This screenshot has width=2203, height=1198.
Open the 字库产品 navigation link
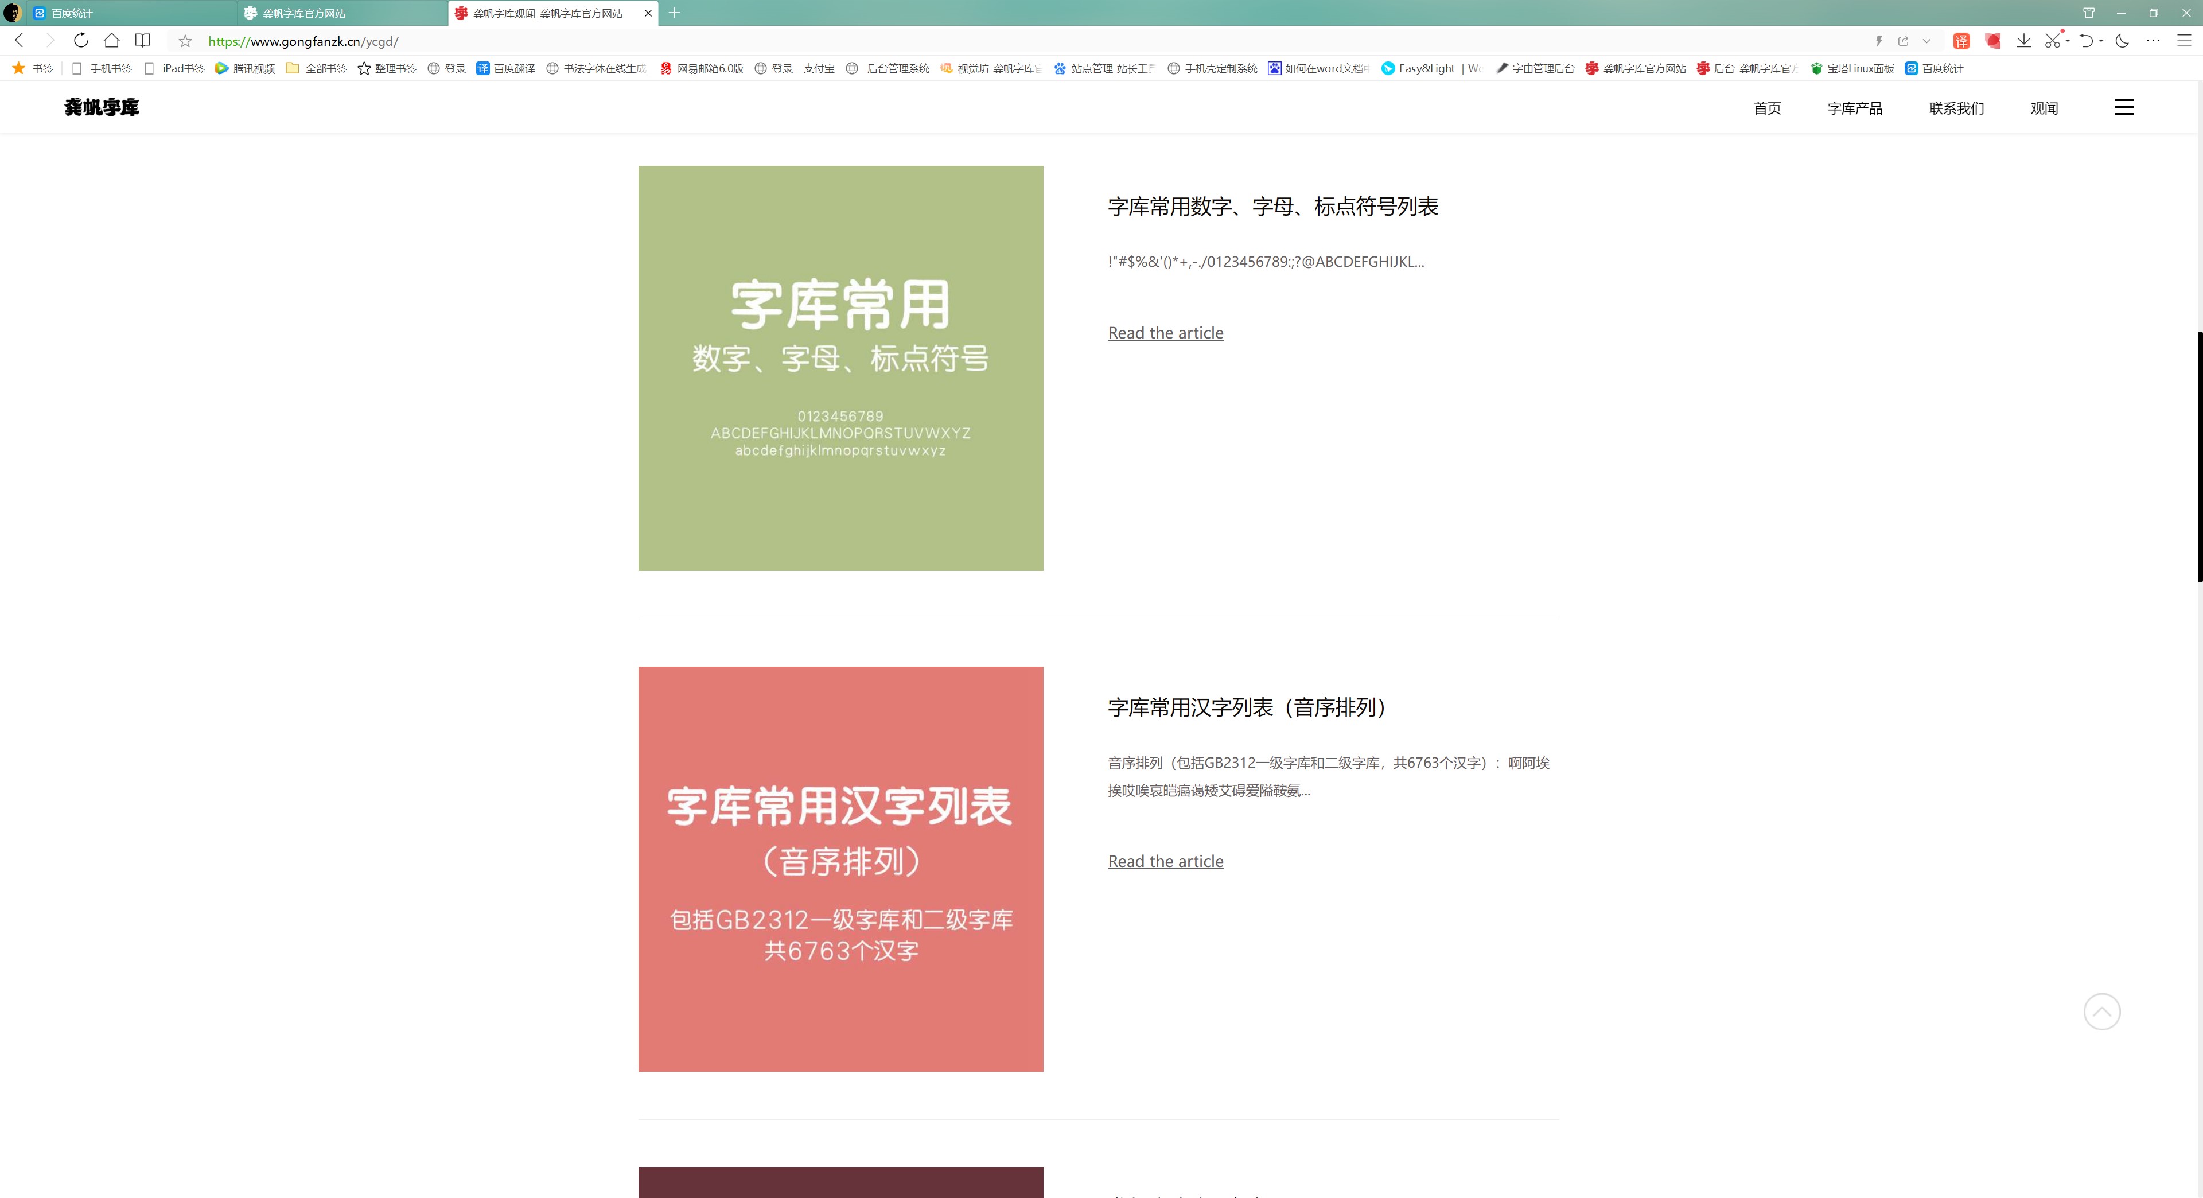(x=1854, y=108)
